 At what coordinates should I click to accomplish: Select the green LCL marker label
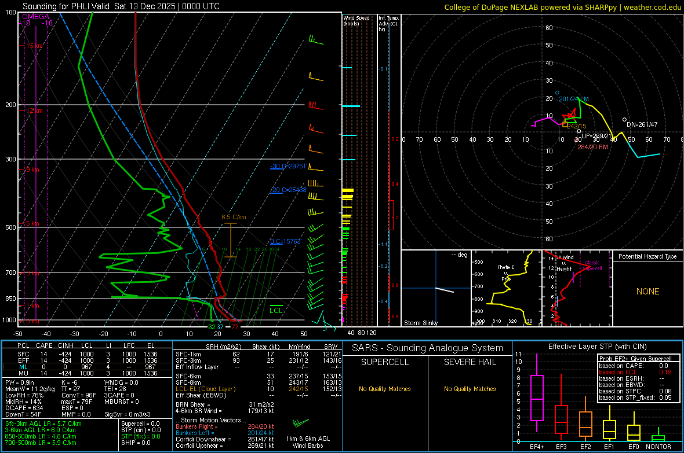click(276, 310)
